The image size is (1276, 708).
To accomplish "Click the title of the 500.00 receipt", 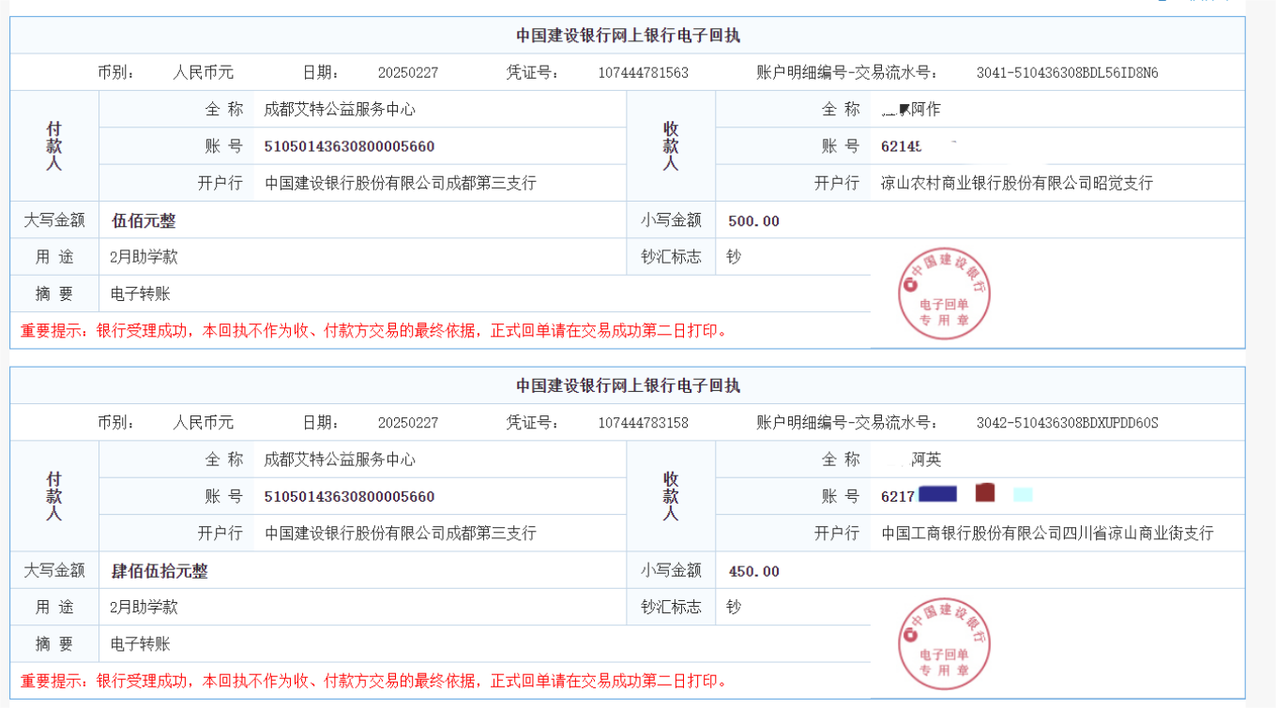I will (628, 36).
